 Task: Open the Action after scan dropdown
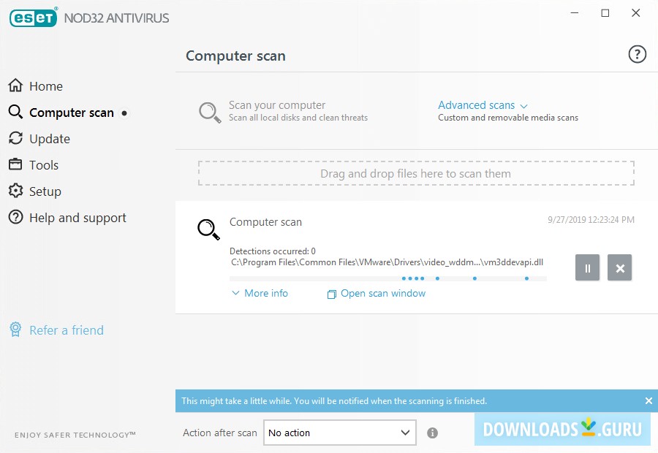(x=340, y=433)
